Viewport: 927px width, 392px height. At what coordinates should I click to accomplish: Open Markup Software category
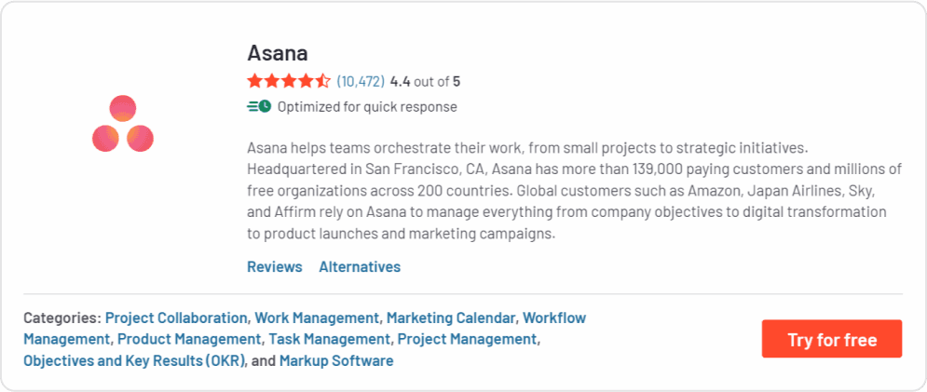coord(336,360)
